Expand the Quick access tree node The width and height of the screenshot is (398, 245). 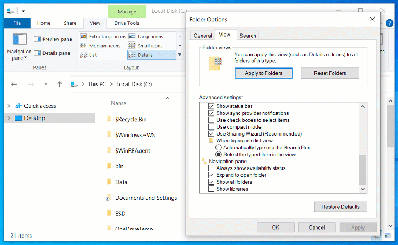coord(8,106)
